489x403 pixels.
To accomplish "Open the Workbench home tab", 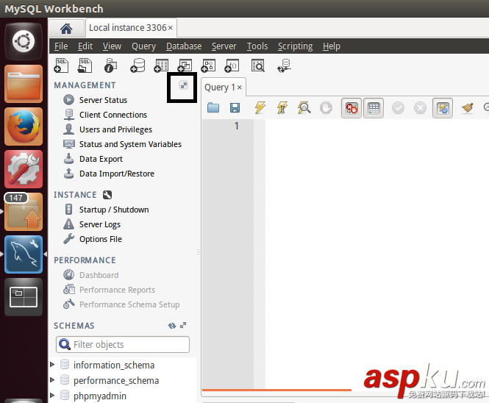I will [x=66, y=29].
